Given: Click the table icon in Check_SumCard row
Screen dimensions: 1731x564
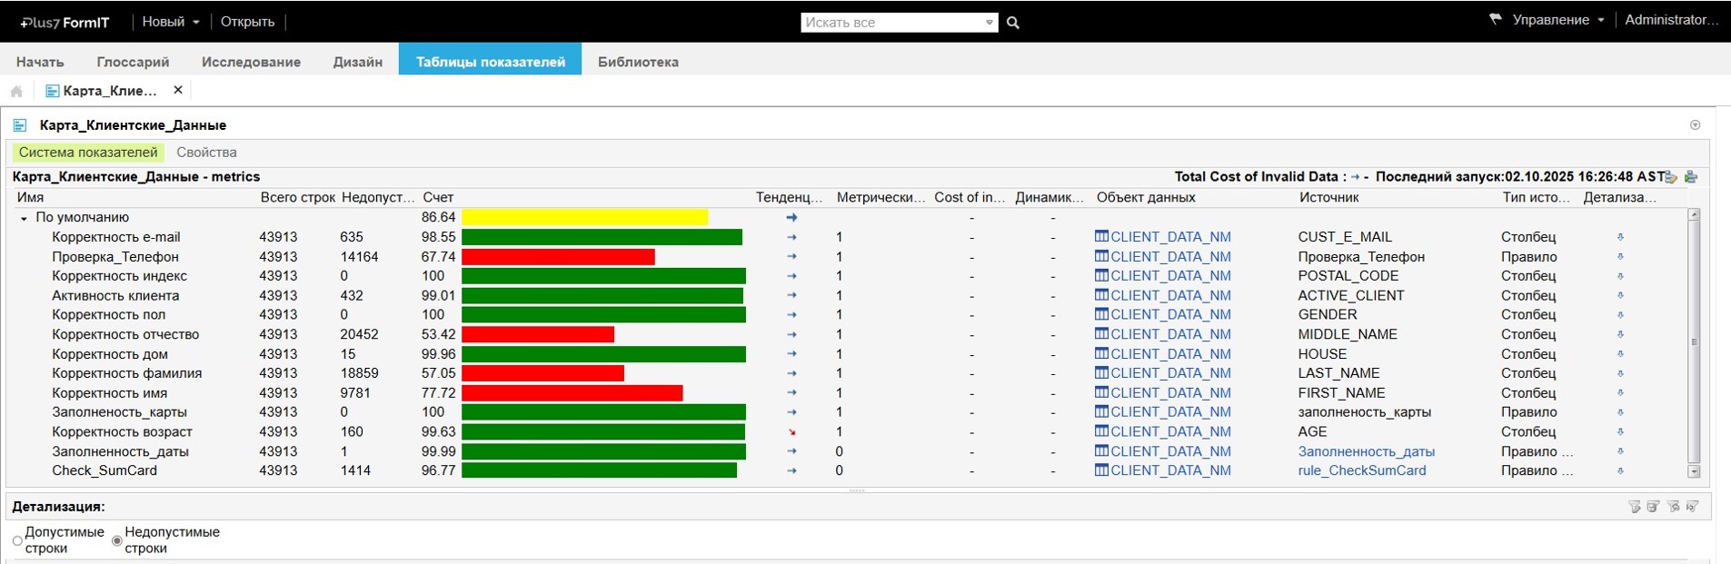Looking at the screenshot, I should coord(1101,470).
